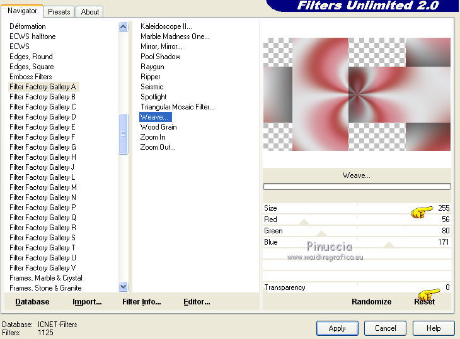Viewport: 460px width, 339px height.
Task: Select Filter Factory Gallery G
Action: point(43,147)
